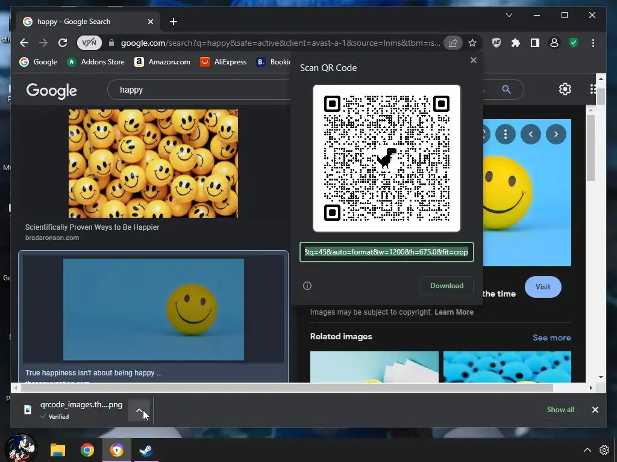Screen dimensions: 617x462
Task: Download the QR code
Action: [x=446, y=286]
